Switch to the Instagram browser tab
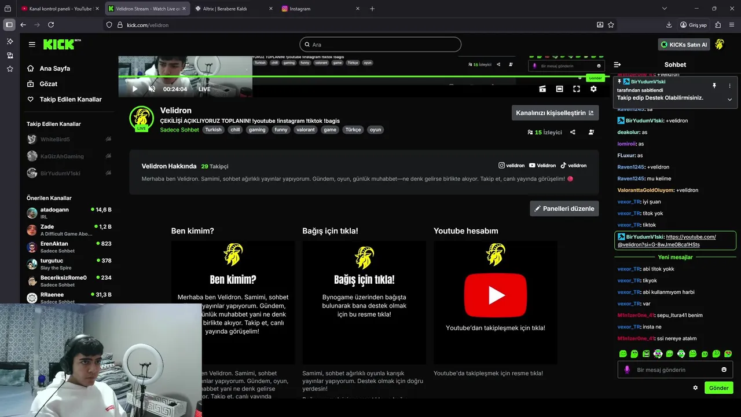Image resolution: width=741 pixels, height=417 pixels. [x=320, y=9]
